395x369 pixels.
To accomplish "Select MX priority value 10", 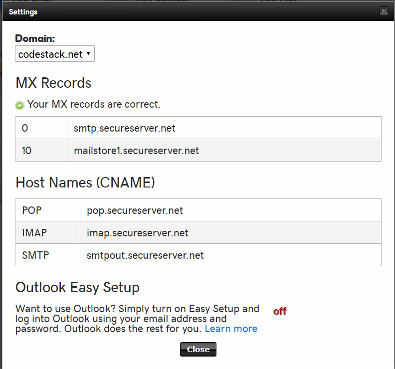I will tap(27, 151).
